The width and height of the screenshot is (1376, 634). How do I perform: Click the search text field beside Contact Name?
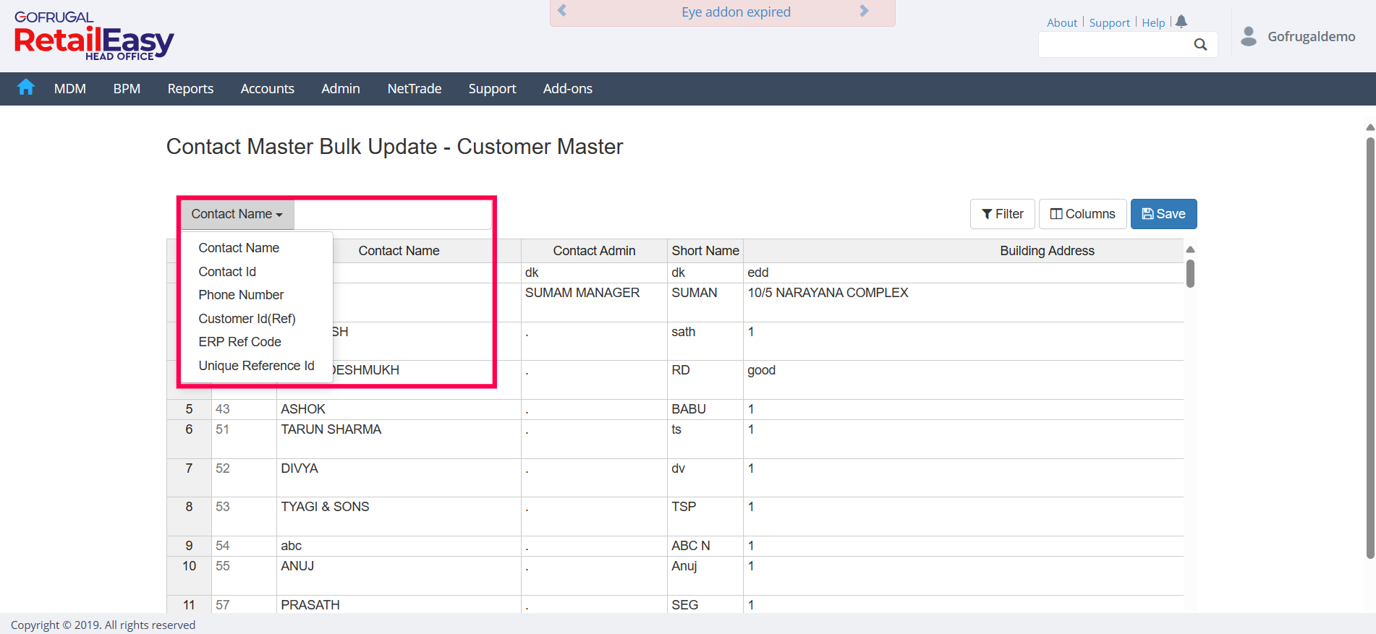tap(393, 215)
